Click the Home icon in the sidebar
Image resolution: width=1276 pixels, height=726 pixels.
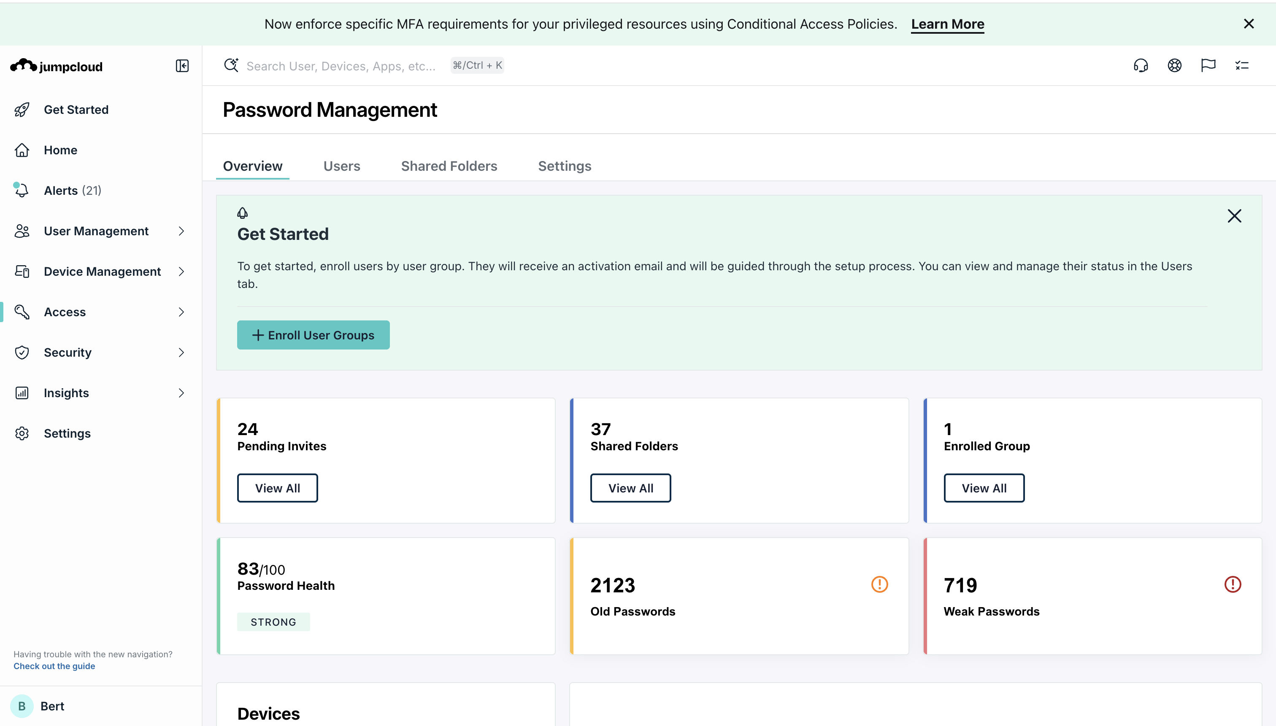(x=22, y=150)
